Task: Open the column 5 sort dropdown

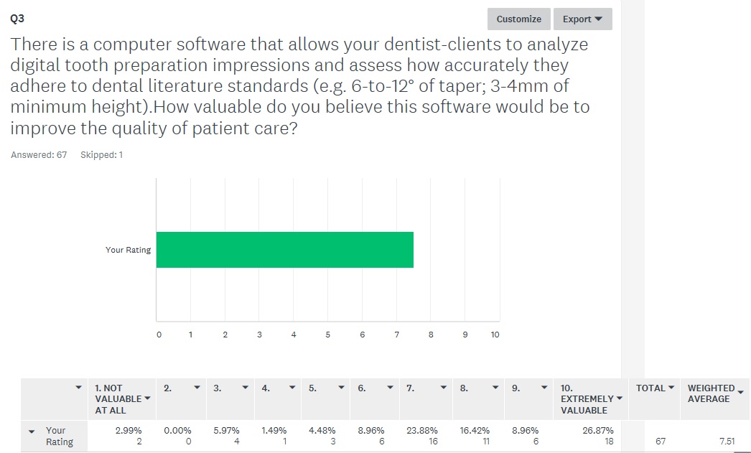Action: click(342, 388)
